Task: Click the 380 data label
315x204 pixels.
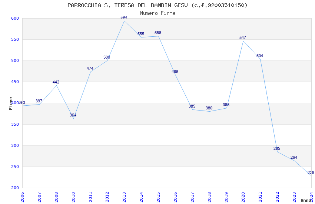Action: (209, 108)
